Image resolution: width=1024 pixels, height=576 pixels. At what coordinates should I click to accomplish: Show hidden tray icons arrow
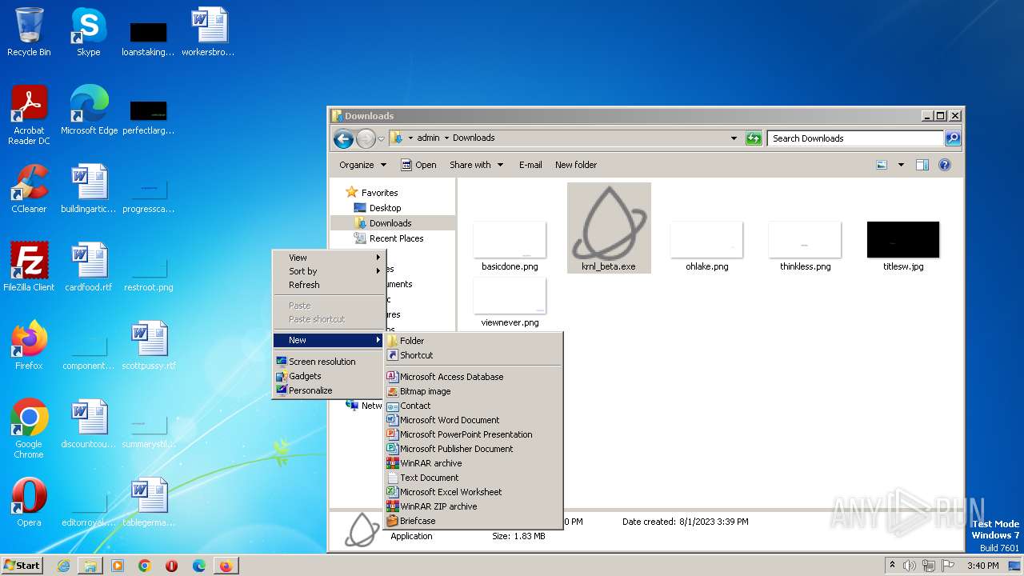point(892,566)
